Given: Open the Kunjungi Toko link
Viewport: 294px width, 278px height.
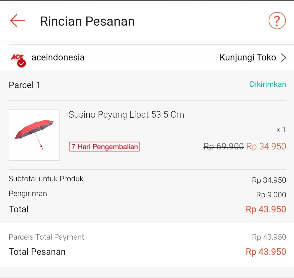Looking at the screenshot, I should click(x=248, y=57).
